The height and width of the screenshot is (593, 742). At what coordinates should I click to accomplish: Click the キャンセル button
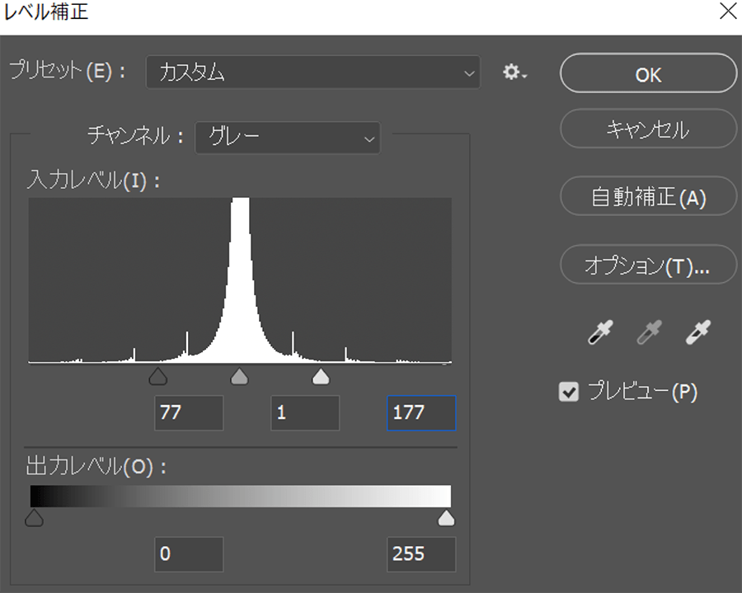click(648, 129)
